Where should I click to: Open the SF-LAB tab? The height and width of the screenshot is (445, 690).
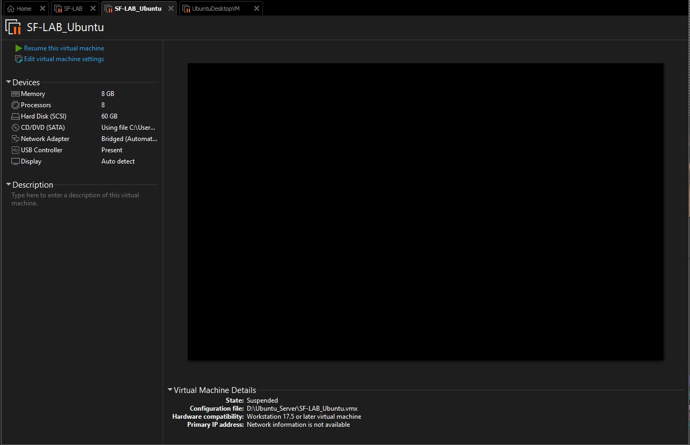tap(72, 9)
